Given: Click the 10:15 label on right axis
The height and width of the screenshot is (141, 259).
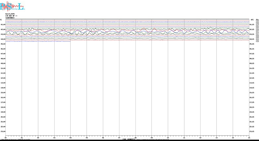Looking at the screenshot, I should 252,68.
